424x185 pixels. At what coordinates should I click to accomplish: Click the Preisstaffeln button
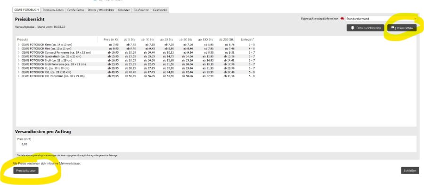(402, 28)
